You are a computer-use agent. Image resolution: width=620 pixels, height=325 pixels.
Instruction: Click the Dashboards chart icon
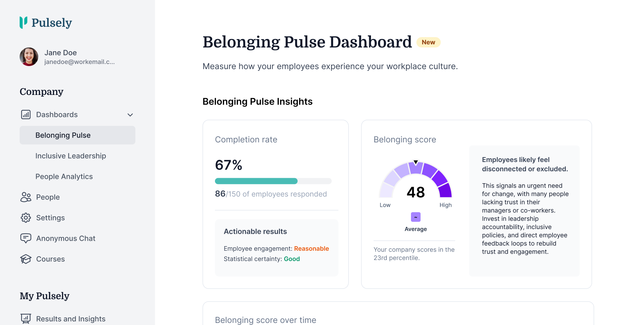pyautogui.click(x=26, y=115)
